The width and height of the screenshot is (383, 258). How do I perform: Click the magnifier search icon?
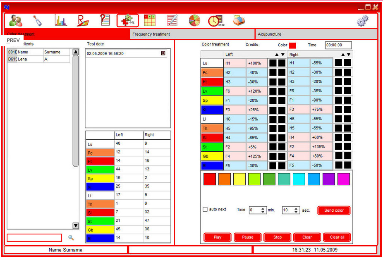71,238
